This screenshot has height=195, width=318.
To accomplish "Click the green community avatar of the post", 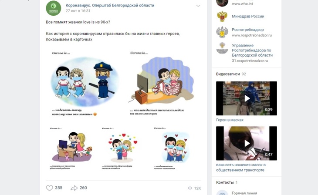I will point(53,8).
